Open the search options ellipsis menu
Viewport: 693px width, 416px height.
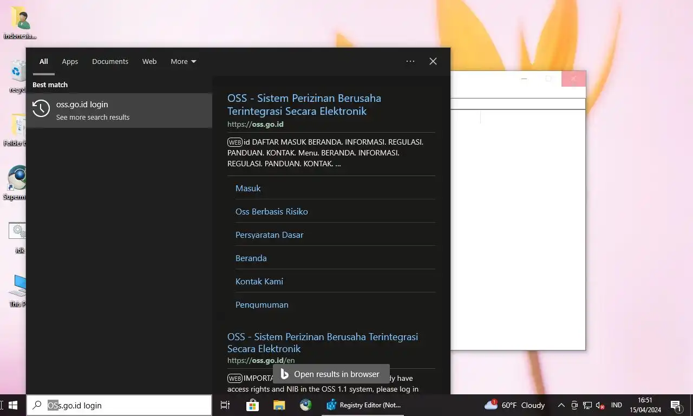pyautogui.click(x=410, y=61)
